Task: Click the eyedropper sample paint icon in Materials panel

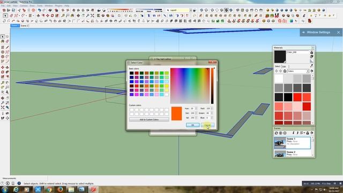Action: click(311, 65)
